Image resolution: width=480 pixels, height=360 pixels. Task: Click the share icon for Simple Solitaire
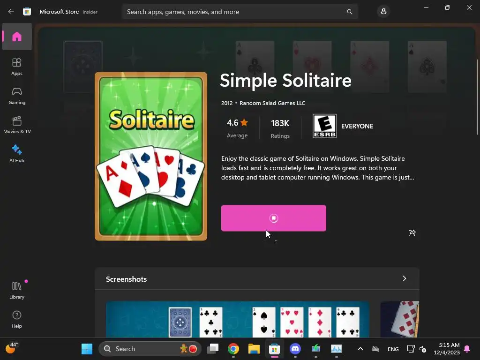(x=412, y=233)
